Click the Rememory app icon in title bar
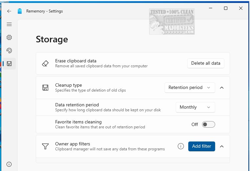This screenshot has height=171, width=250. (x=20, y=11)
